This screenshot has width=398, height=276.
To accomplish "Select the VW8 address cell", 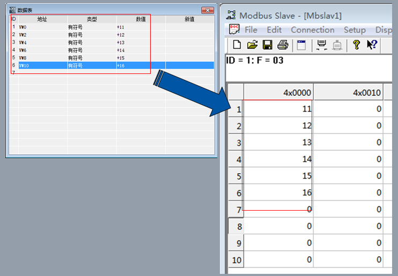I will 43,58.
